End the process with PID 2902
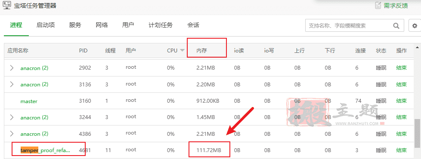This screenshot has width=421, height=159. (401, 68)
